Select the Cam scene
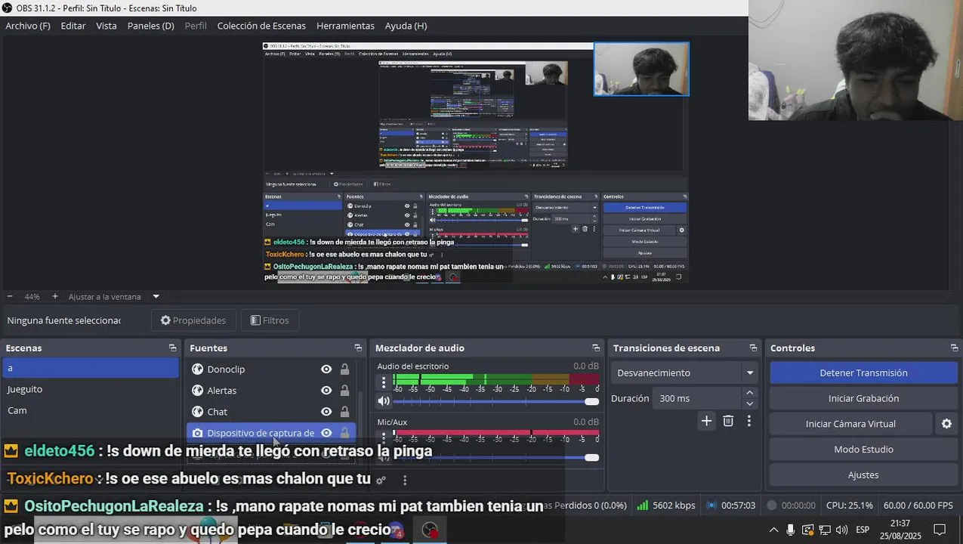 91,410
